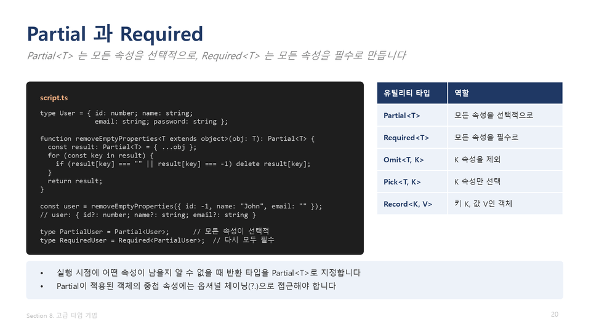Click the "const user = removeEmptyProperties" line
This screenshot has height=332, width=591.
[181, 207]
